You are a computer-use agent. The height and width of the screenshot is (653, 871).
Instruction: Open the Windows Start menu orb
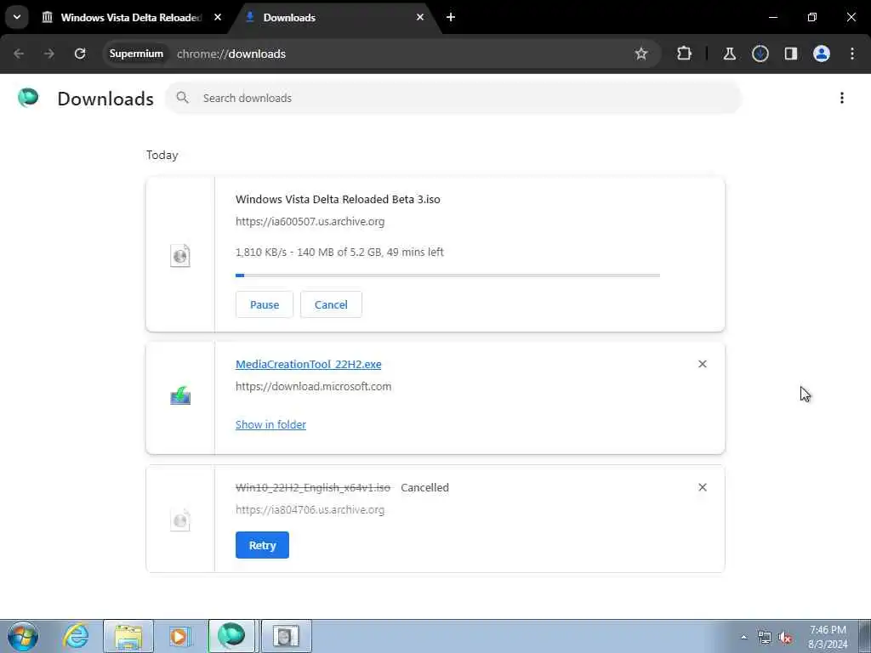(x=23, y=636)
